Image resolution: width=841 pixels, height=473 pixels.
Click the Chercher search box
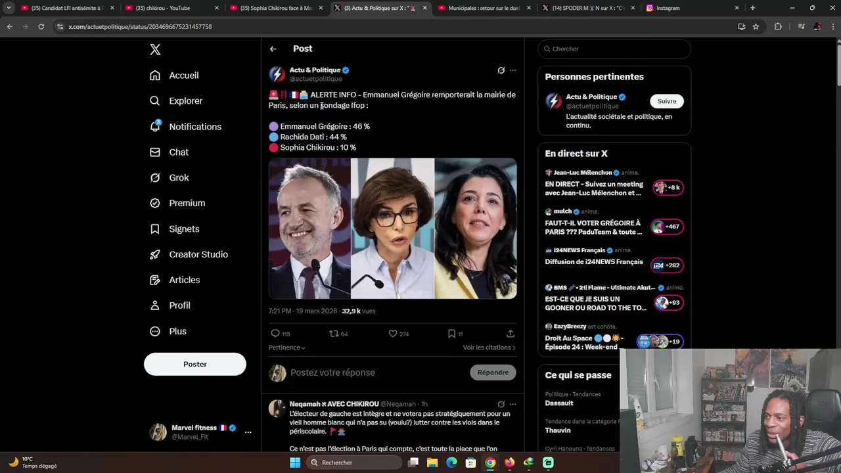614,49
